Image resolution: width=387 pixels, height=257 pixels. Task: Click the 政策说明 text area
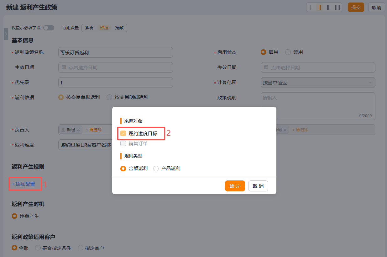(x=318, y=106)
